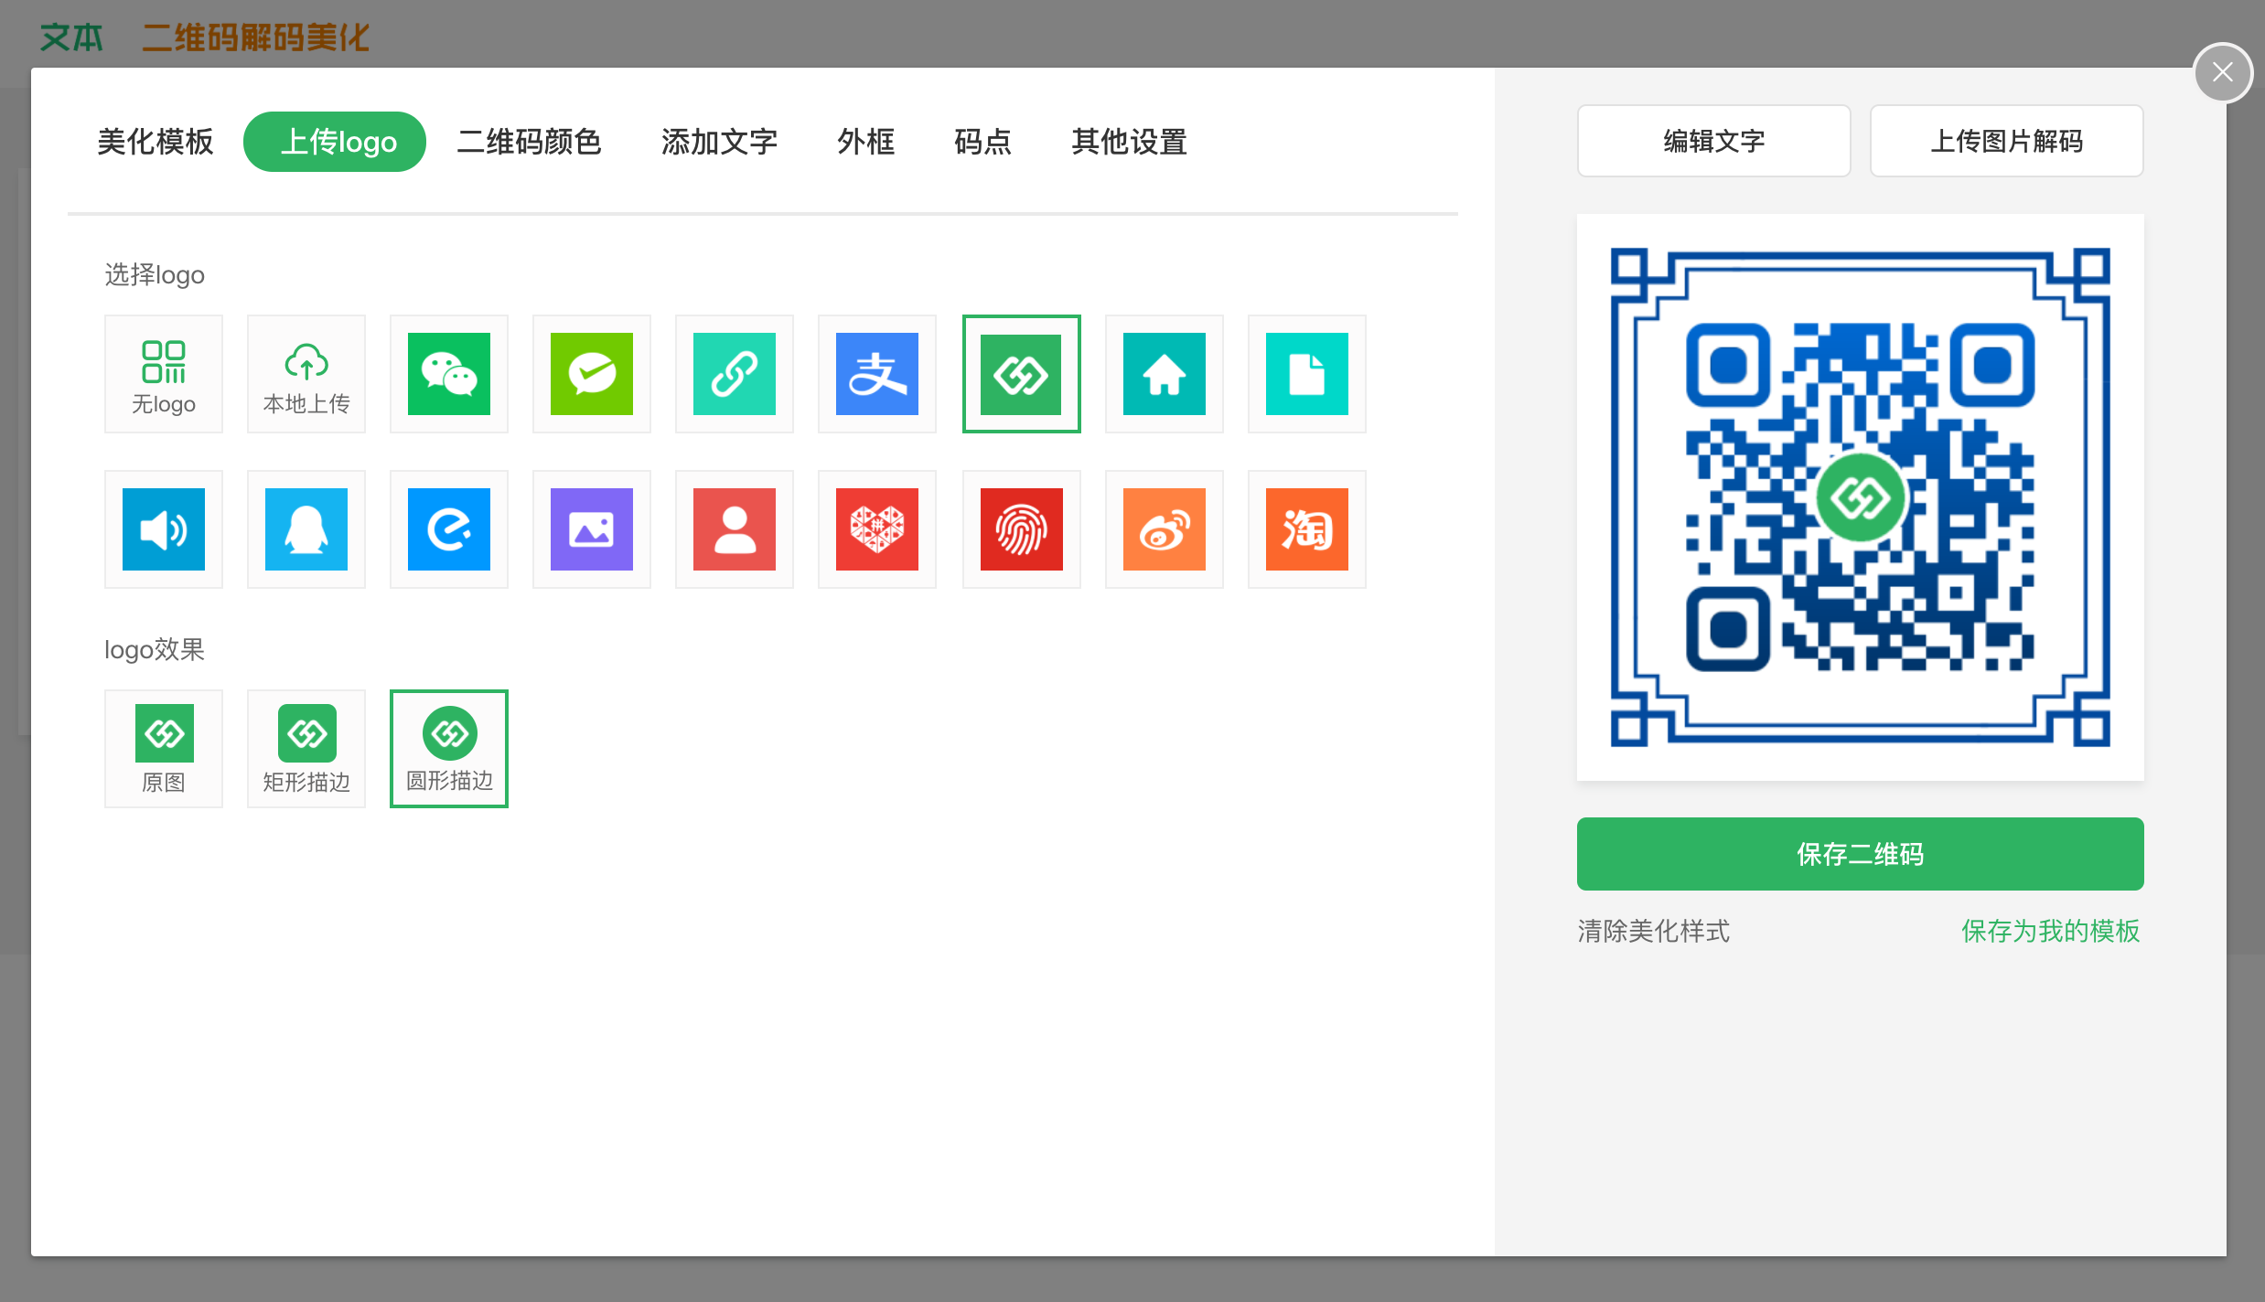Close the beautify dialog with X

pos(2223,72)
